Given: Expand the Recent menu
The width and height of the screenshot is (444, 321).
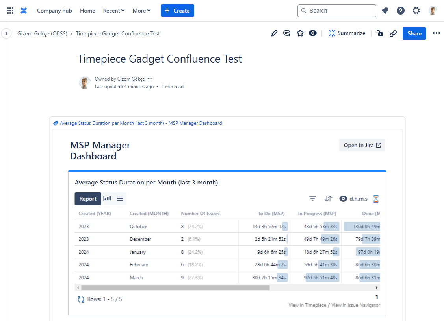Looking at the screenshot, I should [x=113, y=11].
